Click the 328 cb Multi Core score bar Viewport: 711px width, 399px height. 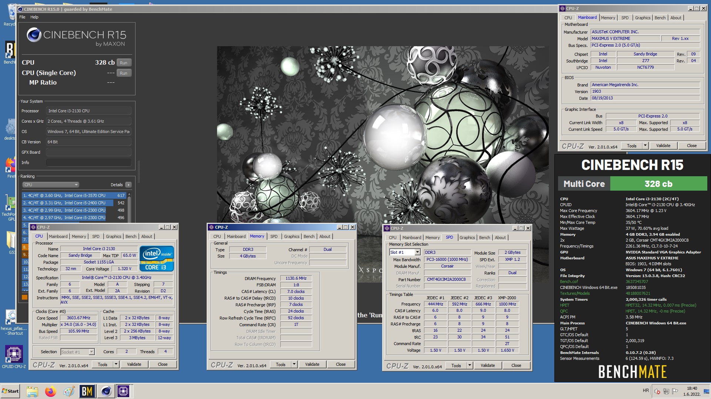(x=658, y=184)
